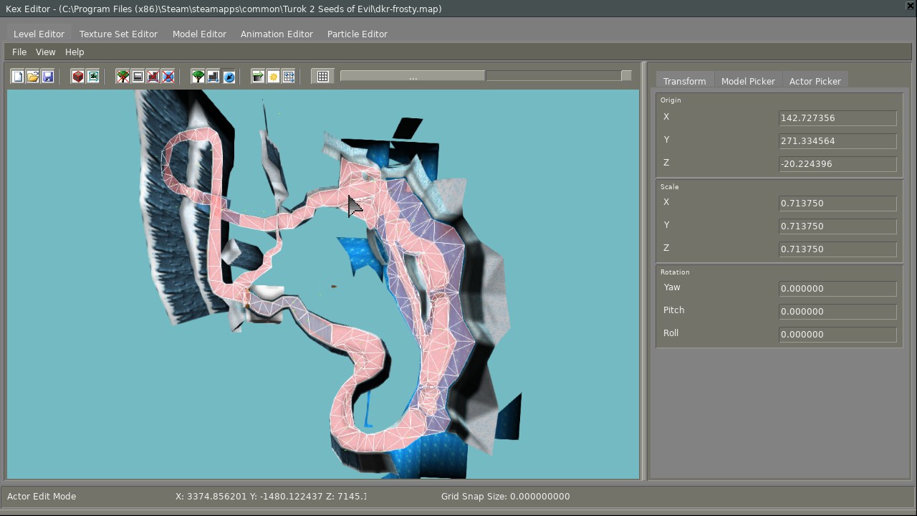Screen dimensions: 917x516
Task: Click the blue circle arrow toolbar icon
Action: (x=229, y=77)
